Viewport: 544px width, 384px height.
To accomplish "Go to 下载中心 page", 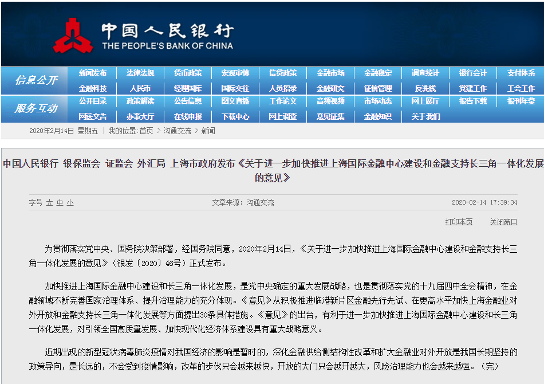I will click(x=235, y=116).
